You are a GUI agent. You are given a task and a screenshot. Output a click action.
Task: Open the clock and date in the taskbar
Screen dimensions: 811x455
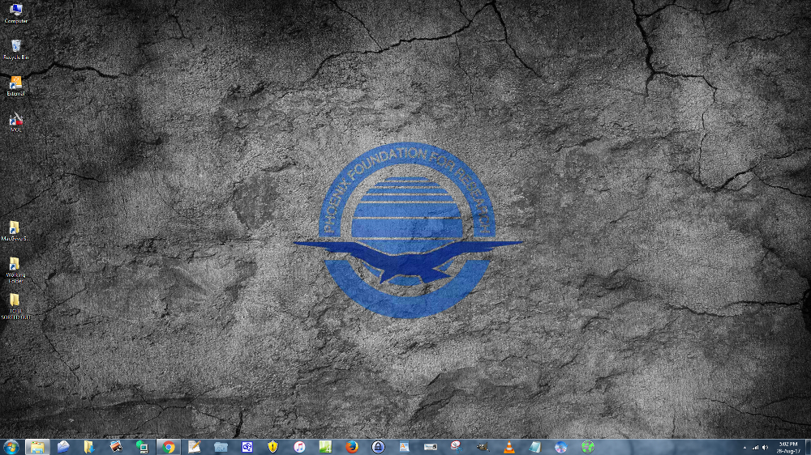(x=788, y=447)
